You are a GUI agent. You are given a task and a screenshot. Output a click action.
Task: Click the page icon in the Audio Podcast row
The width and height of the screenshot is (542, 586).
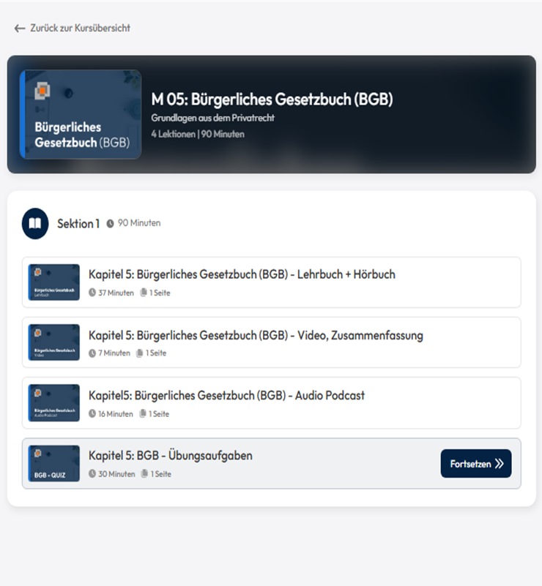143,414
